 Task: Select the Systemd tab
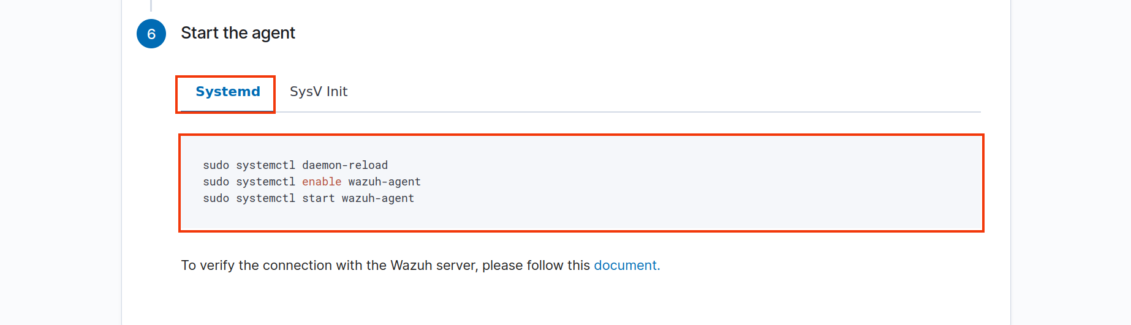click(x=228, y=92)
